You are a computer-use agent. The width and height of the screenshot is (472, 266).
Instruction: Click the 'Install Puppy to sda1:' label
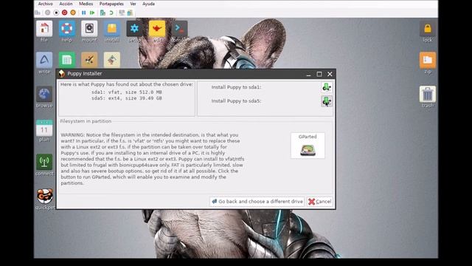point(236,87)
